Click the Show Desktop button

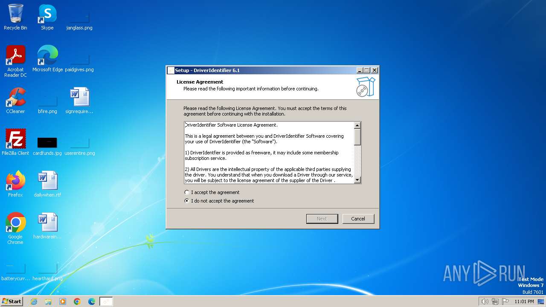[x=542, y=301]
